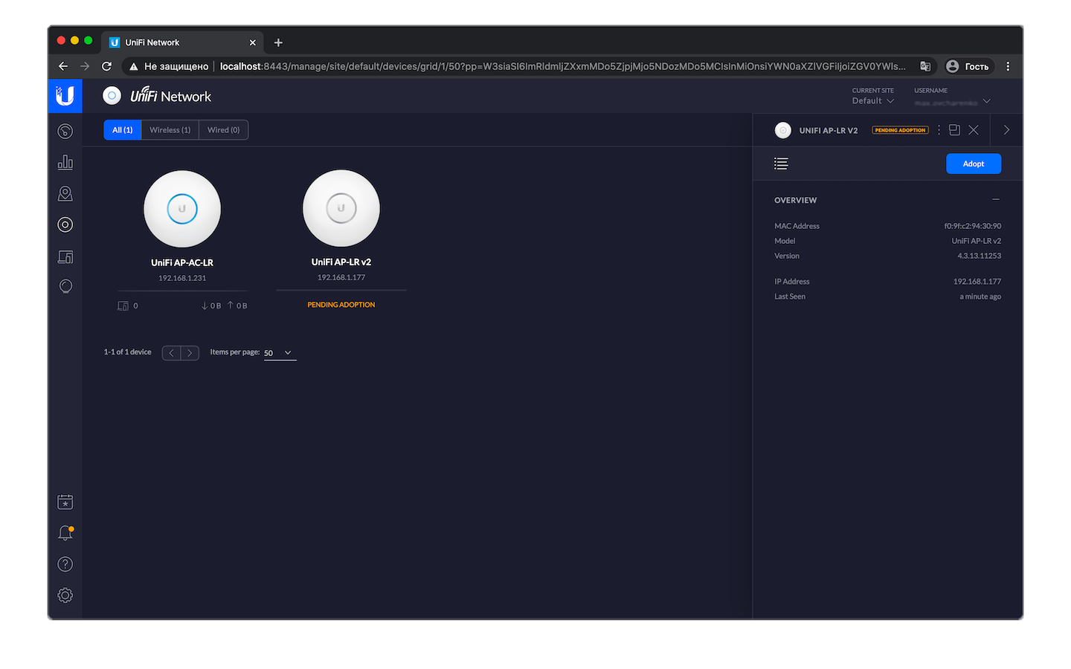Click the round device icon beside UniFi Network
Viewport: 1071px width, 669px height.
[112, 96]
